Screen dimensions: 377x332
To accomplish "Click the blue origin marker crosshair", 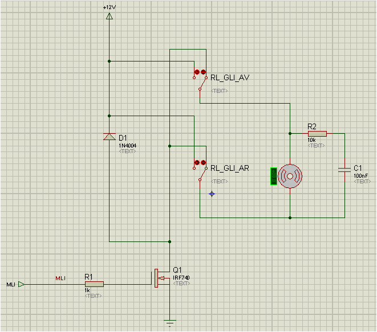I will pyautogui.click(x=212, y=194).
